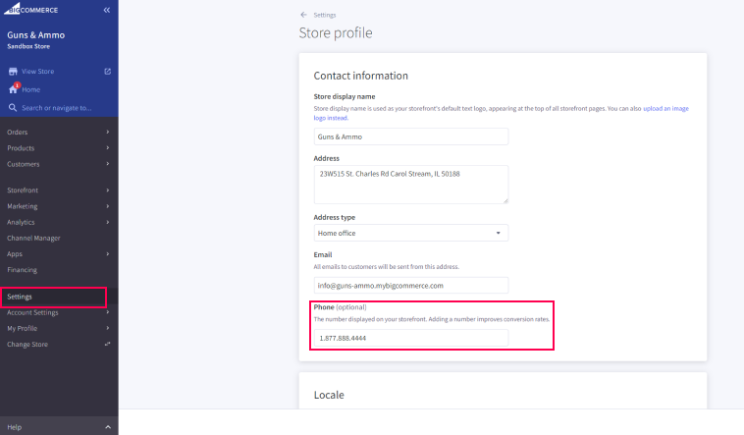Screen dimensions: 744x435
Task: Click the search magnifier icon
Action: tap(13, 108)
